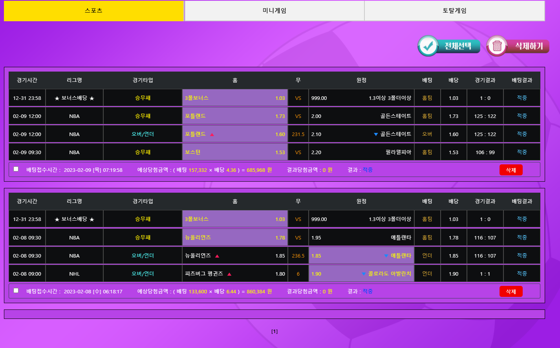Go to page 1 in pagination
This screenshot has height=348, width=560.
[x=275, y=331]
